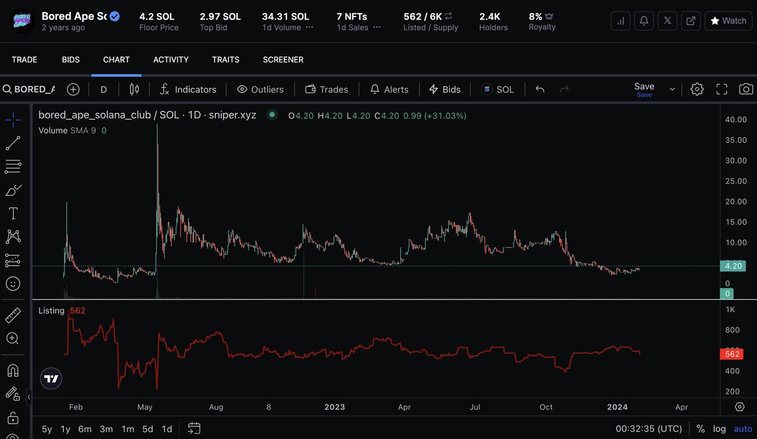Select the trend line drawing tool

pyautogui.click(x=13, y=143)
